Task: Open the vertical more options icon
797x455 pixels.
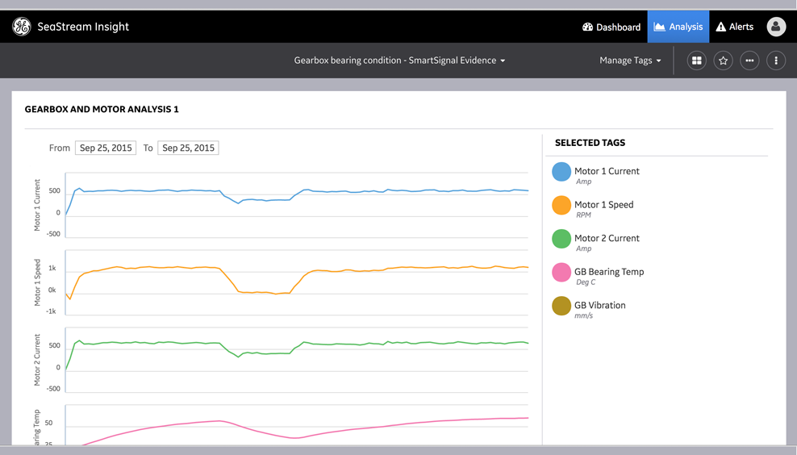Action: tap(776, 61)
